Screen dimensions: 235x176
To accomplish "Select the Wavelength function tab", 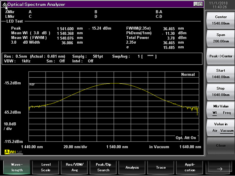I will [17, 167].
